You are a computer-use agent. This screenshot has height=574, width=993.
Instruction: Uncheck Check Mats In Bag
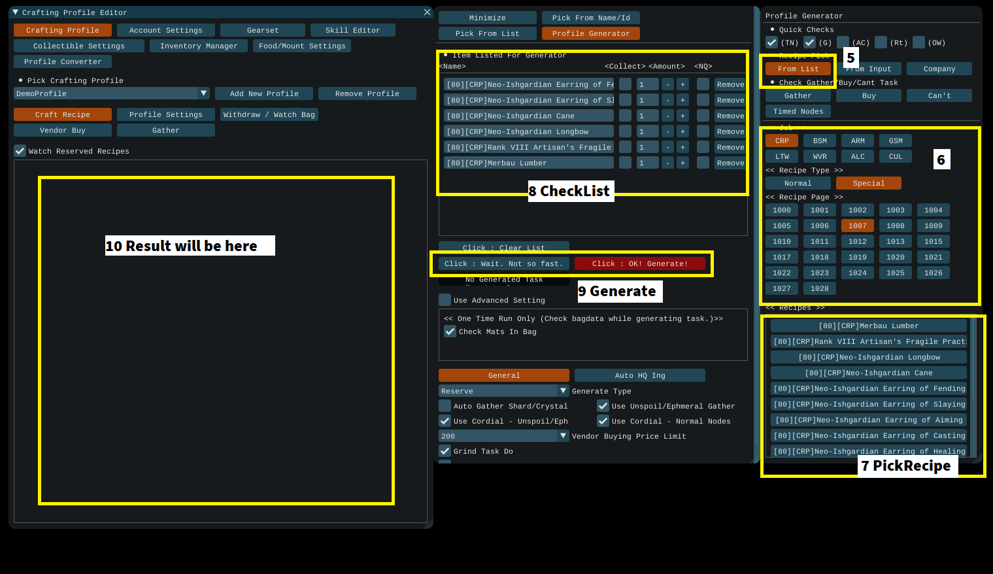(x=450, y=331)
